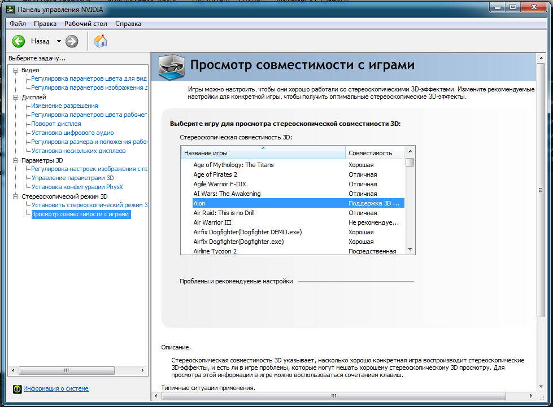The height and width of the screenshot is (407, 553).
Task: Collapse the Видео tree node
Action: click(15, 70)
